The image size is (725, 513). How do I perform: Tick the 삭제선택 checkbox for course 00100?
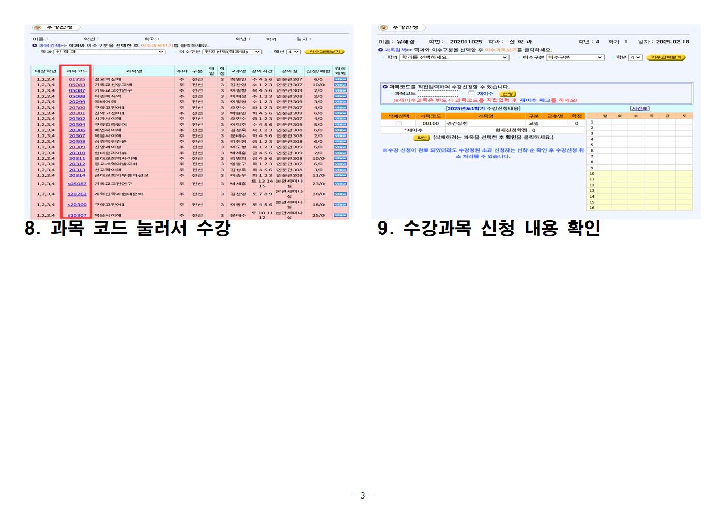coord(398,124)
